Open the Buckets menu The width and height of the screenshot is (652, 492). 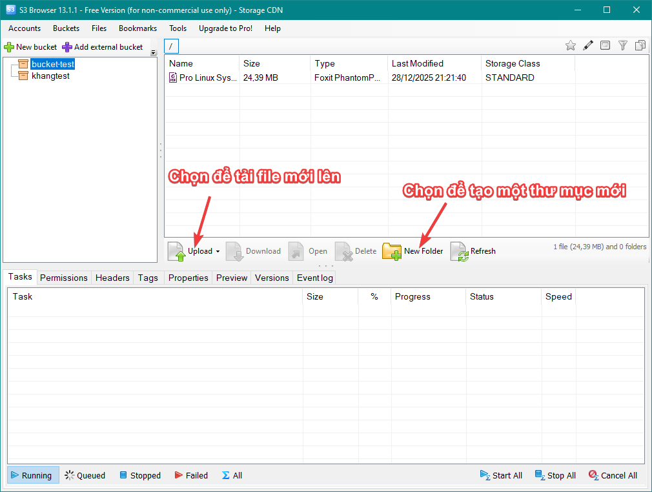(x=66, y=28)
